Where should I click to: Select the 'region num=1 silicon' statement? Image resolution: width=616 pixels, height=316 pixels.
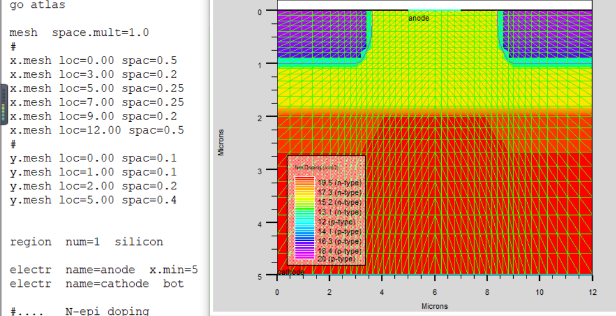point(86,242)
